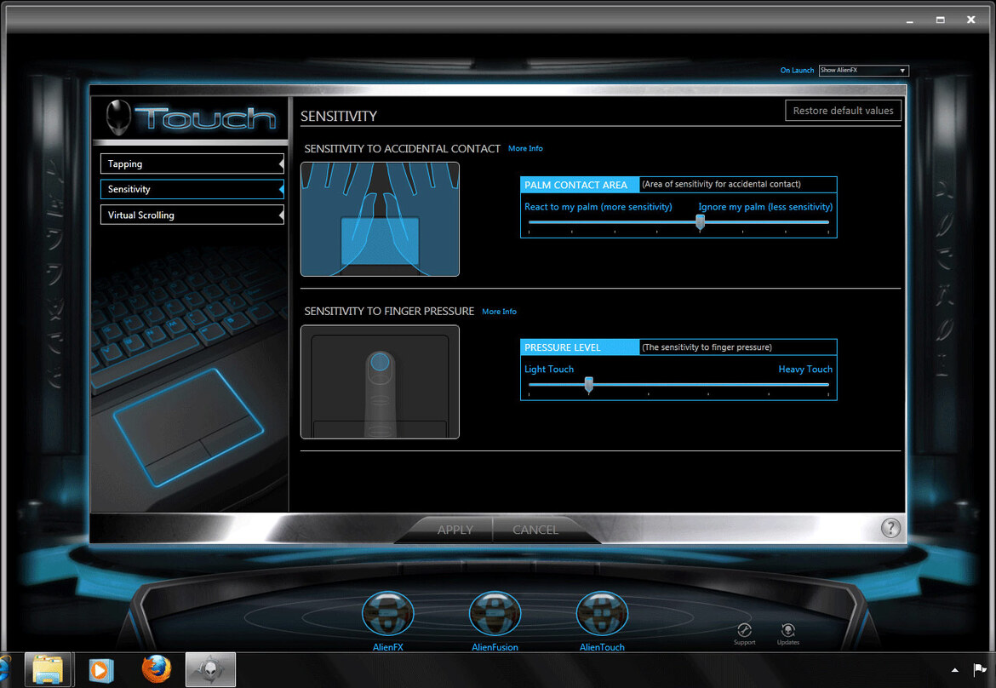Open Firefox from the taskbar
This screenshot has width=996, height=688.
click(157, 669)
